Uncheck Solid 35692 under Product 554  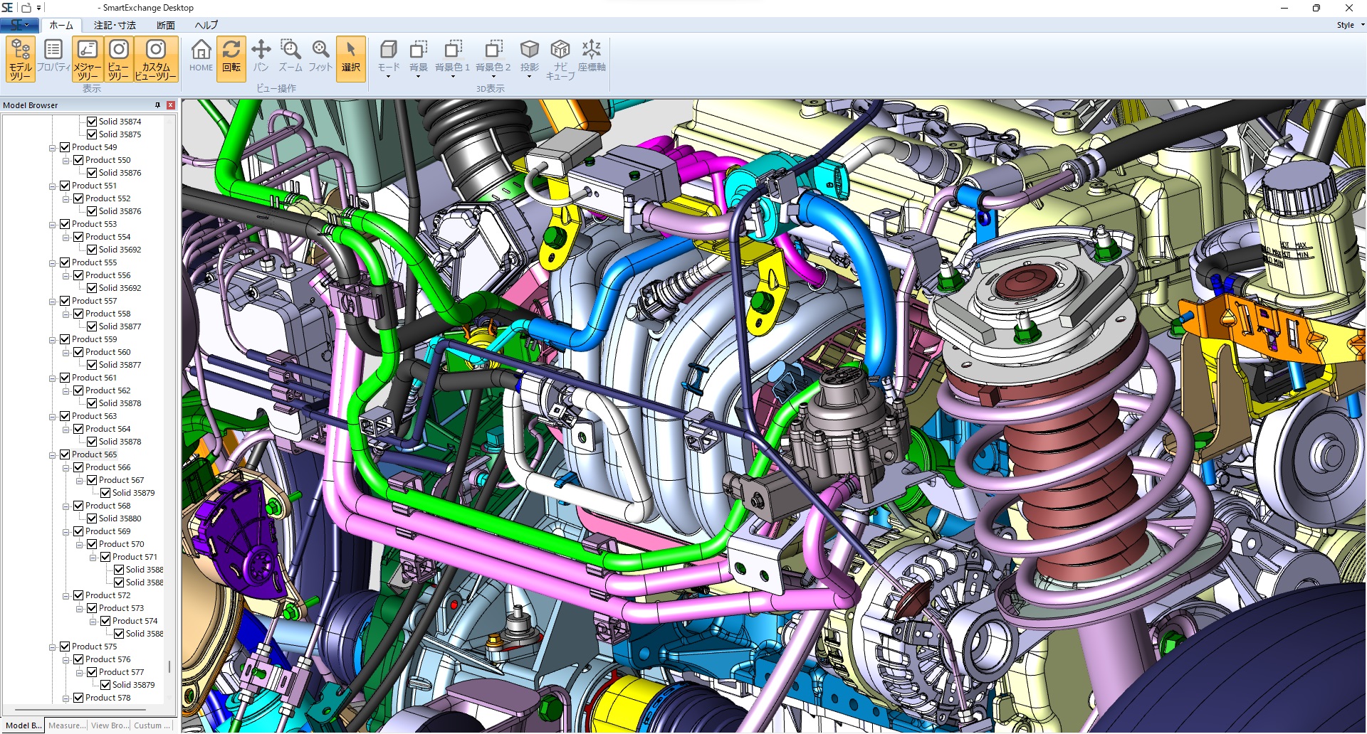click(x=92, y=250)
